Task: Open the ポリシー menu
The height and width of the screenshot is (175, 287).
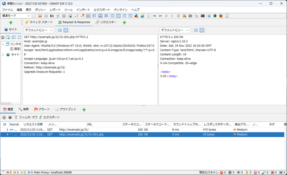Action: (40, 10)
